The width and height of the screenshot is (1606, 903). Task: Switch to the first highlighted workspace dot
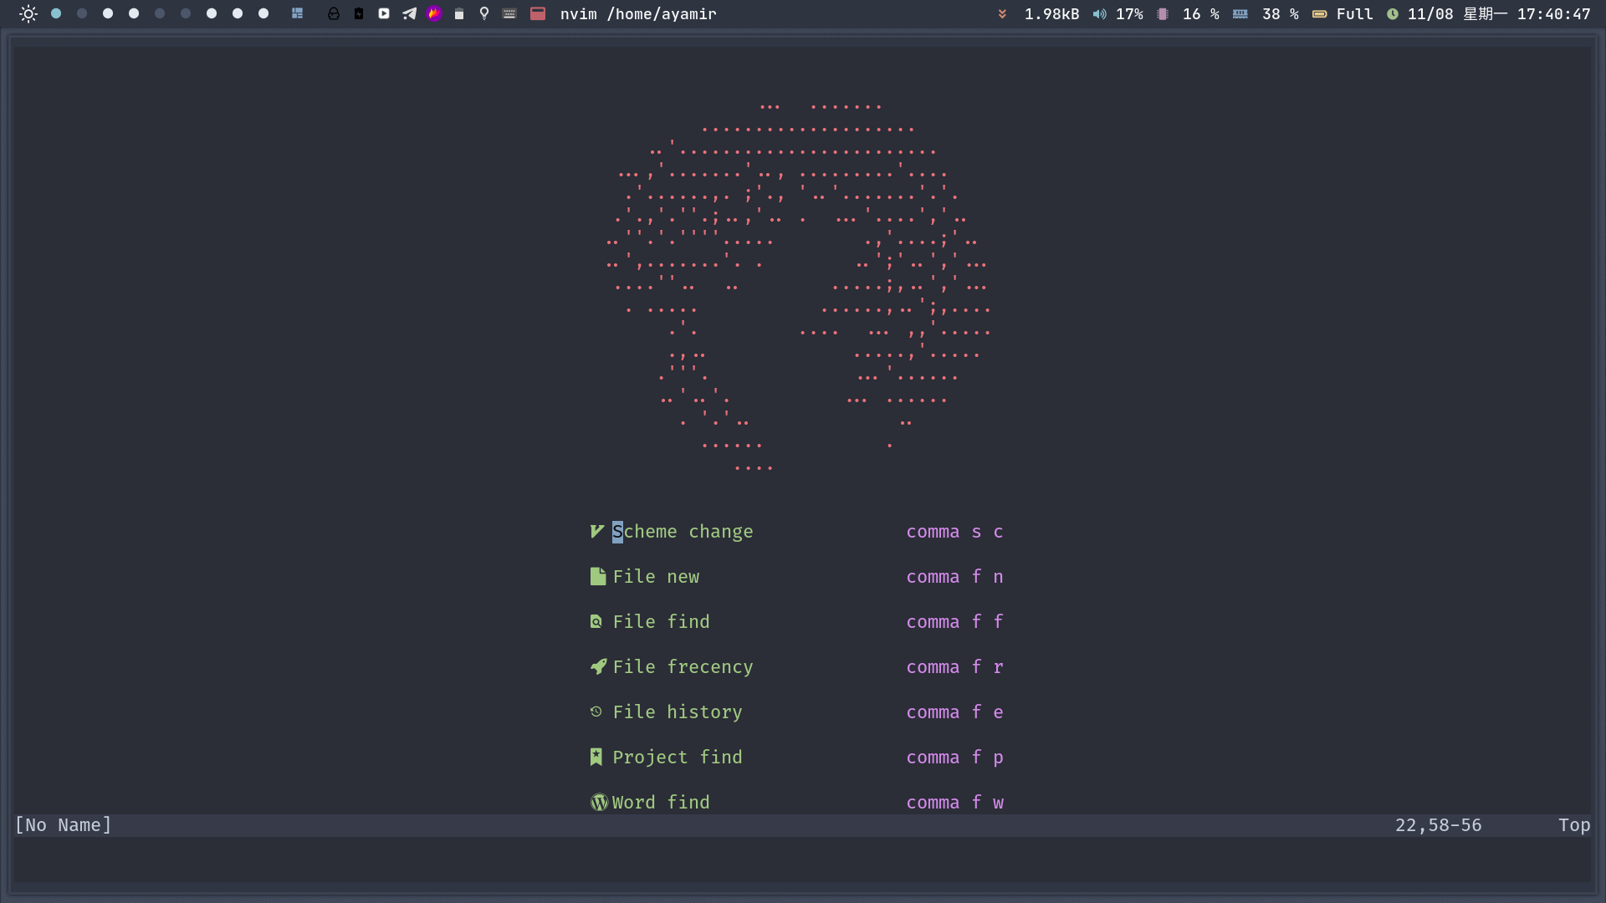[x=56, y=14]
